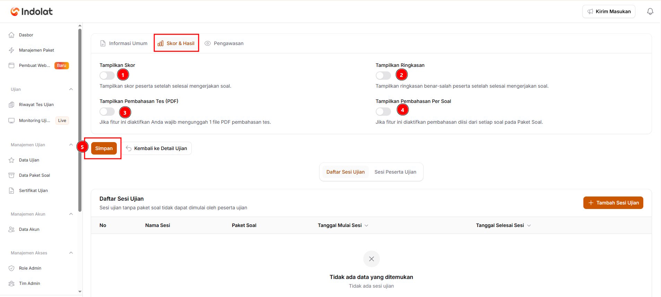Click the Indolat logo

click(x=32, y=11)
